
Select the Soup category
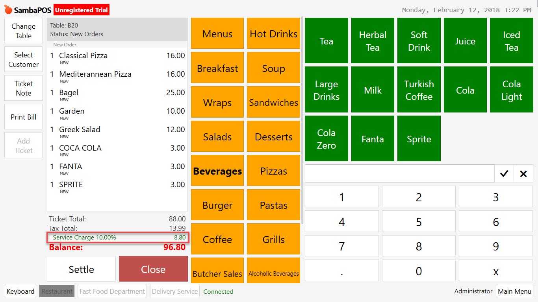click(x=273, y=68)
